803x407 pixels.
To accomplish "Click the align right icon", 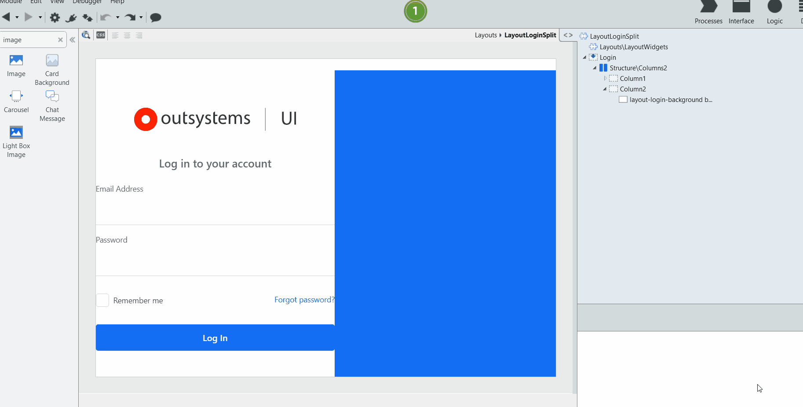I will [139, 35].
